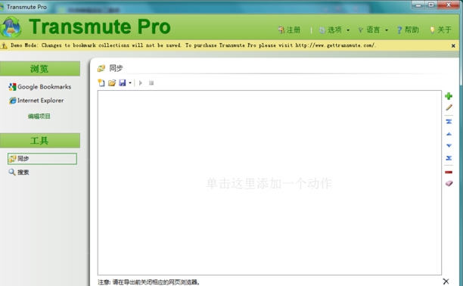463x286 pixels.
Task: Add an action with green plus icon
Action: 449,96
